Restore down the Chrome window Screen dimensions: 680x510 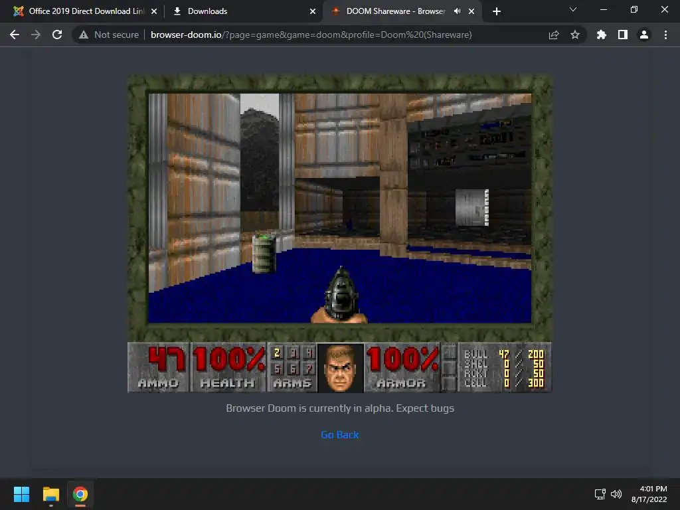[634, 9]
